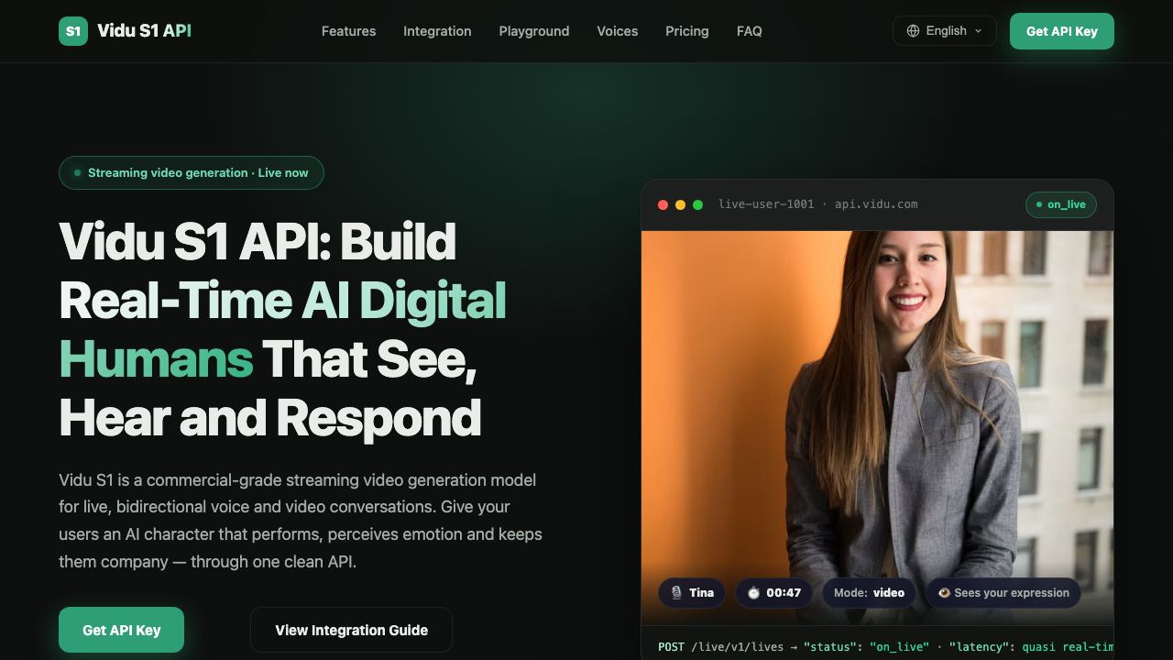Click the red window dot
Screen dimensions: 1173x660
coord(663,204)
